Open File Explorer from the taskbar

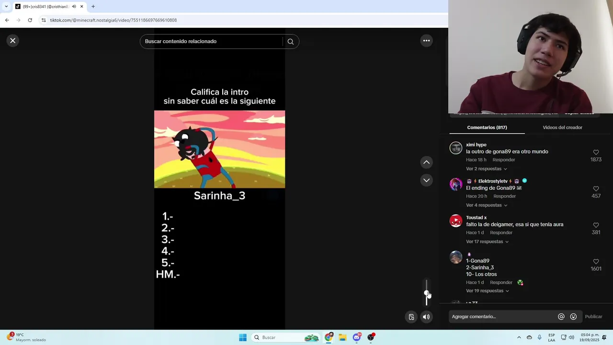(342, 337)
